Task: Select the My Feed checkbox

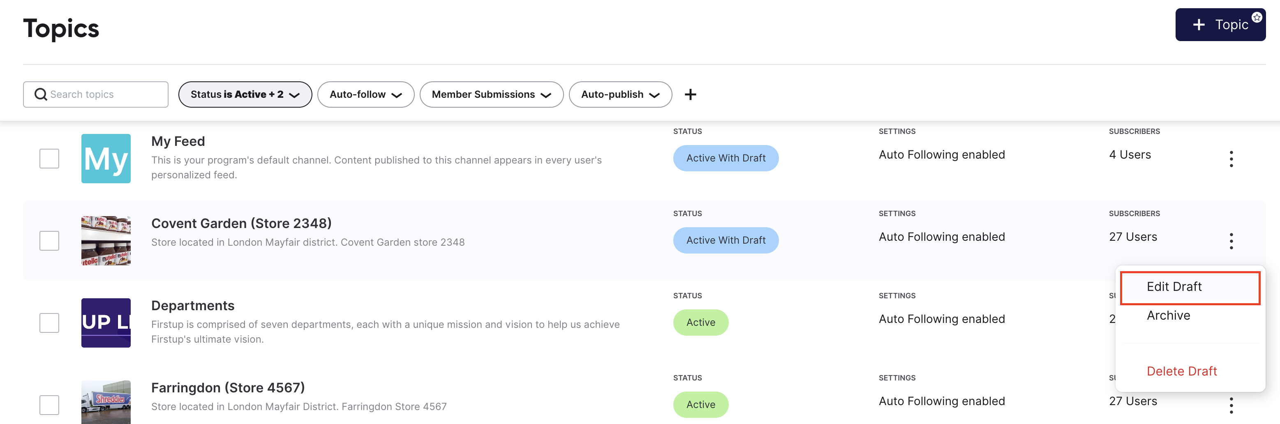Action: pyautogui.click(x=49, y=159)
